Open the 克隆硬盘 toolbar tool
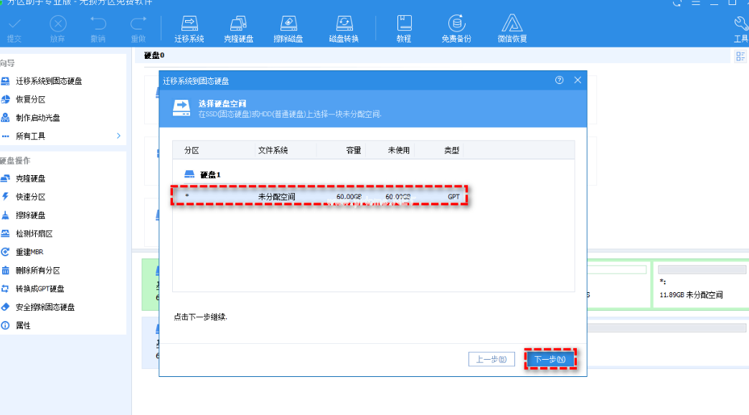This screenshot has height=415, width=749. [x=238, y=28]
